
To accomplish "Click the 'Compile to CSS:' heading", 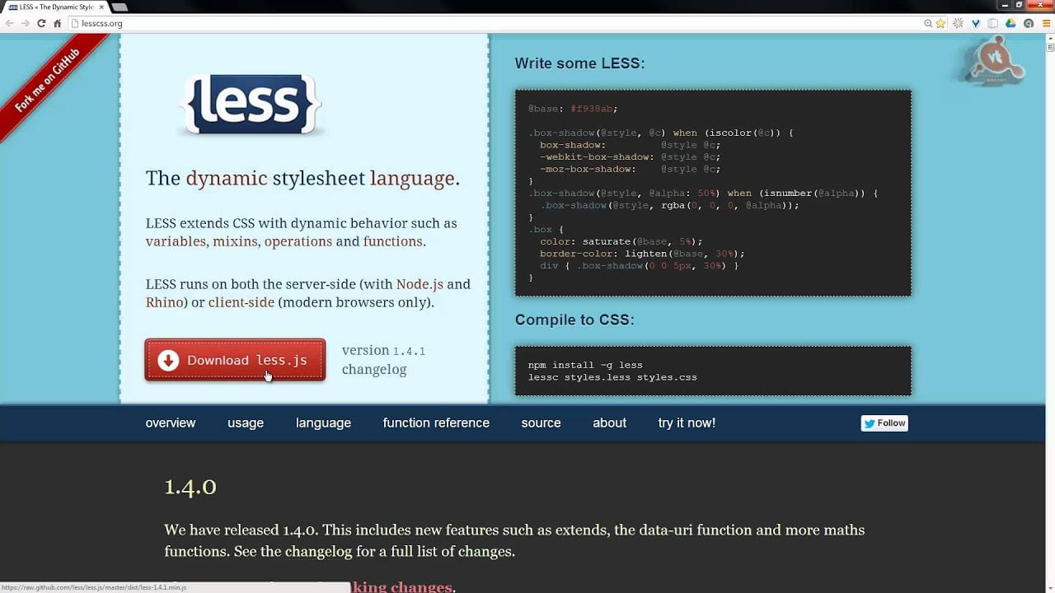I will [574, 320].
